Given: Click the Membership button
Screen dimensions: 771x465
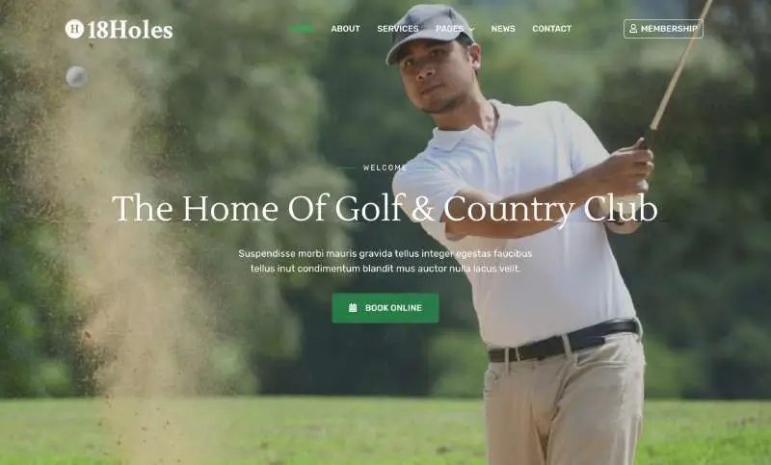Looking at the screenshot, I should 663,29.
